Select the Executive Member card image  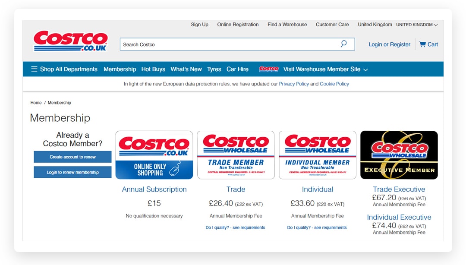[x=399, y=155]
